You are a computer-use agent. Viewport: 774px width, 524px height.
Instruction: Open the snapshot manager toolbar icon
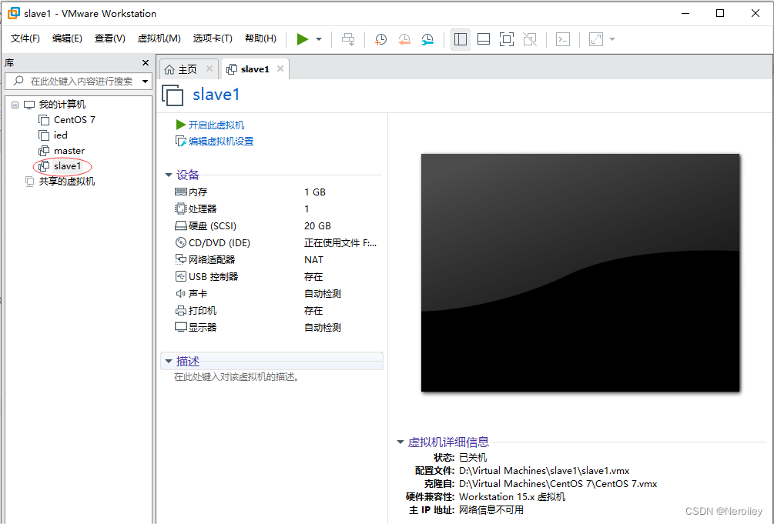(x=427, y=39)
